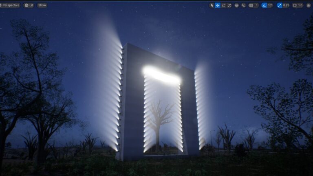313x176 pixels.
Task: Open the 0.25 scale snap value menu
Action: click(x=286, y=5)
